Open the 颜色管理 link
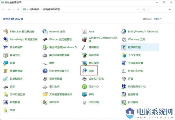The height and width of the screenshot is (120, 175). click(x=133, y=94)
